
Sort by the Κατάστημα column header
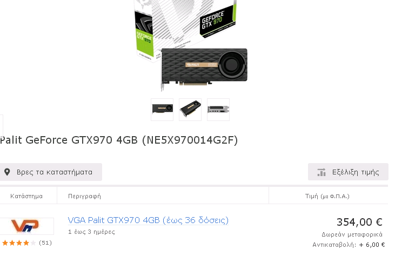(26, 196)
